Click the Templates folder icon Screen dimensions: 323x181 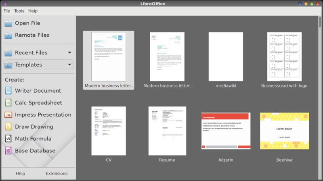click(8, 65)
